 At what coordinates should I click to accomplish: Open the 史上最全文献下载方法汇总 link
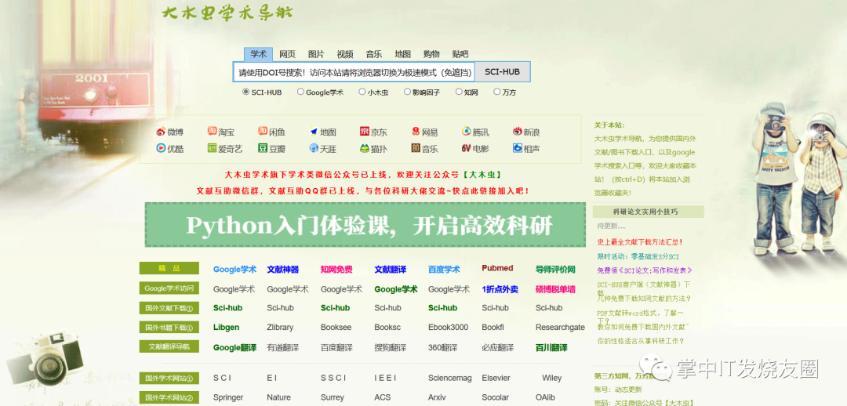click(640, 242)
